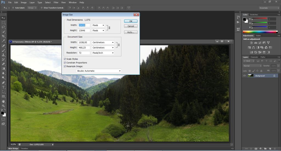The image size is (281, 151).
Task: Toggle the Constrain Proportions checkbox
Action: 65,63
